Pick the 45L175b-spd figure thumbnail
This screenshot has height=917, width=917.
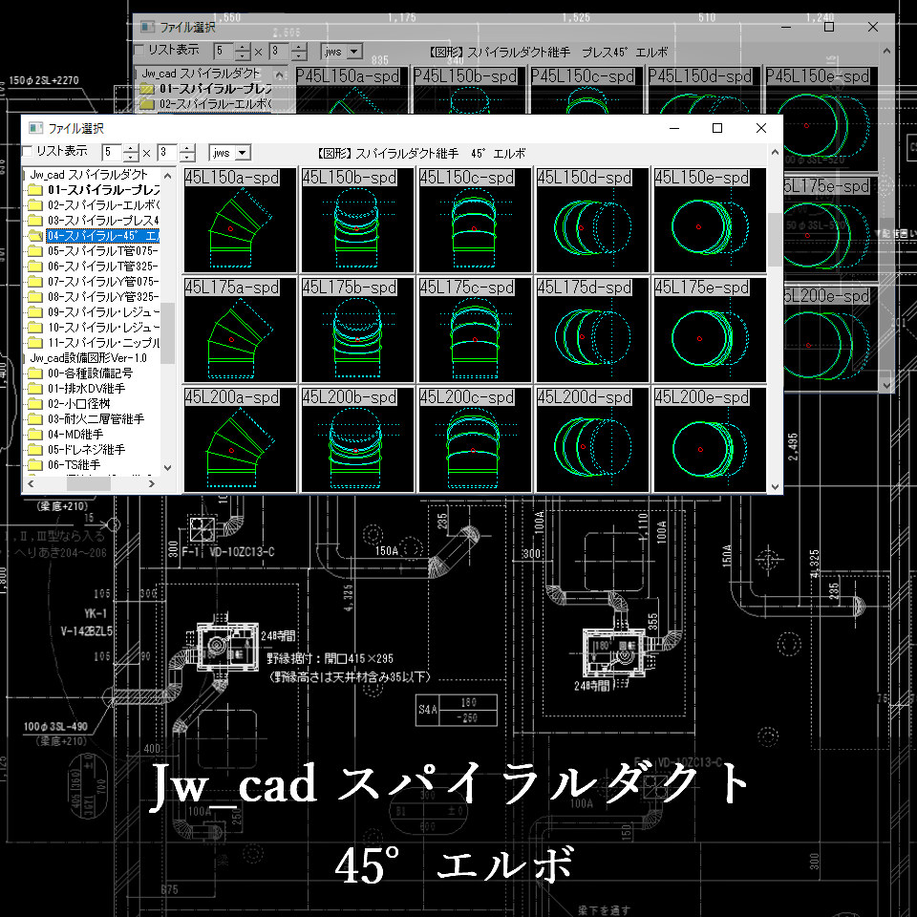[358, 330]
